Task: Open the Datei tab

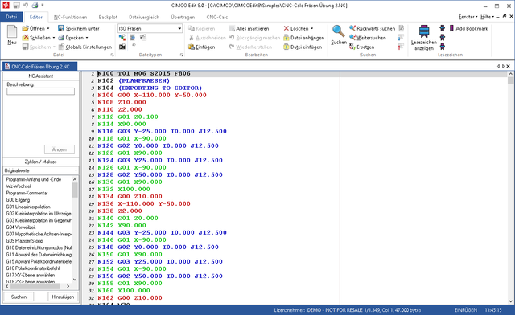Action: (11, 17)
